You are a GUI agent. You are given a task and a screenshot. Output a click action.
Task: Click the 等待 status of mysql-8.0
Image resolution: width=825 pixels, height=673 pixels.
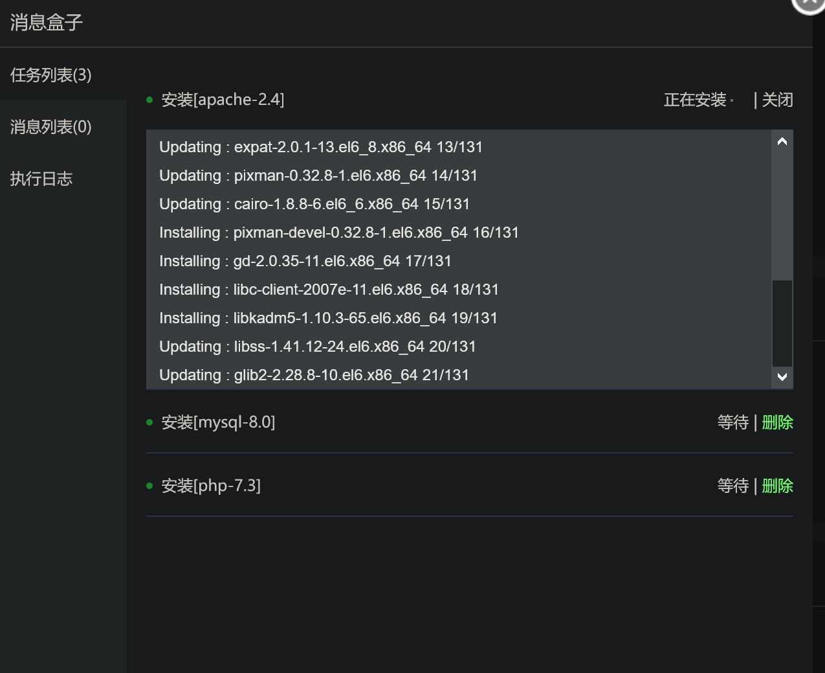pyautogui.click(x=733, y=422)
